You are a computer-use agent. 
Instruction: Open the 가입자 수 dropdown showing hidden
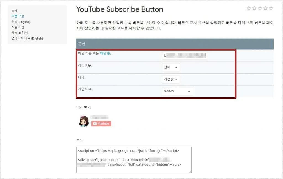tap(177, 91)
